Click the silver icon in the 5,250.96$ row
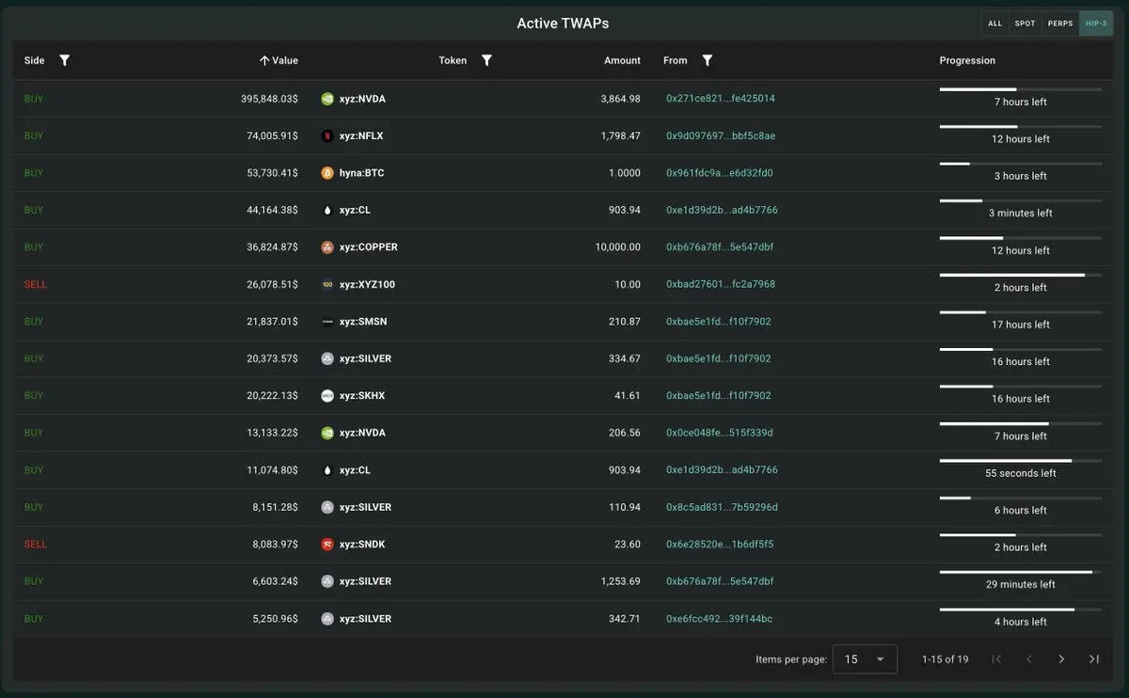This screenshot has width=1129, height=698. (x=327, y=619)
